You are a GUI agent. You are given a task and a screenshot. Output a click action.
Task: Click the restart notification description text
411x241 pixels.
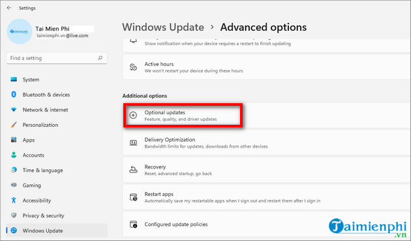[217, 44]
